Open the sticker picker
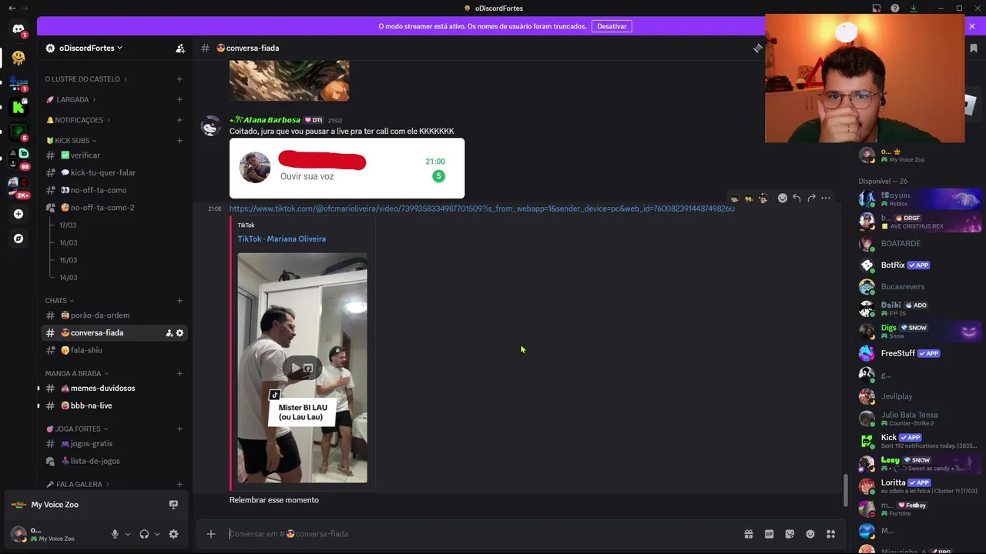Screen dimensions: 986x554 [790, 534]
